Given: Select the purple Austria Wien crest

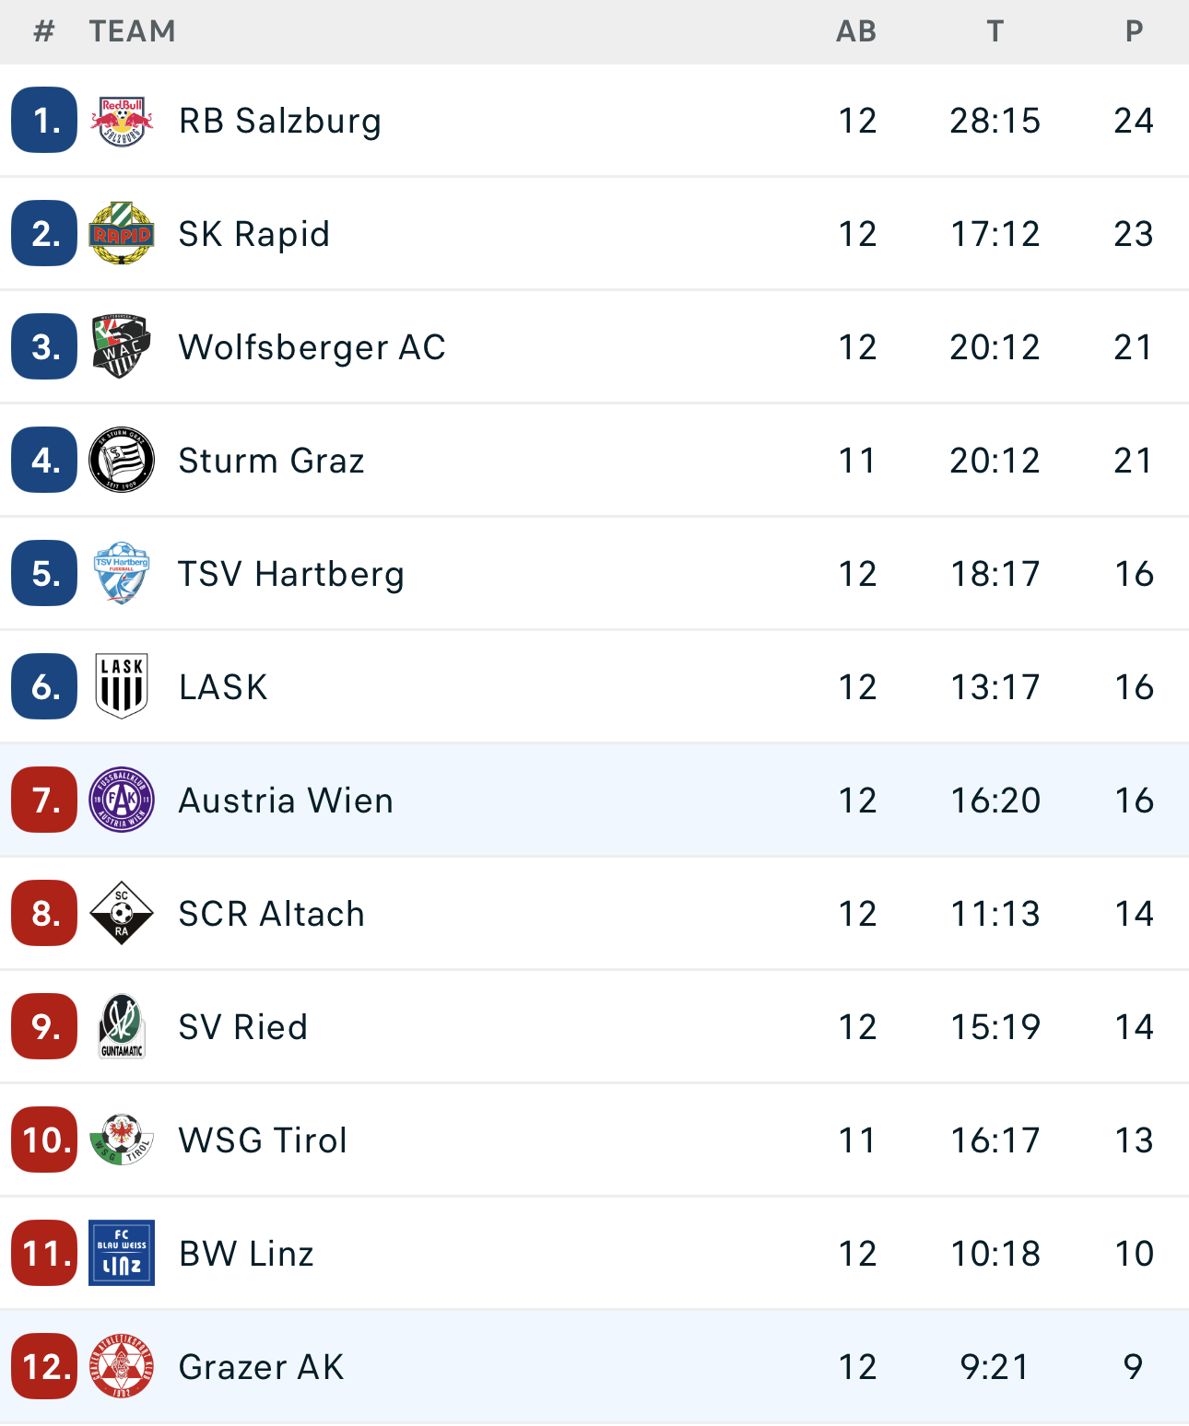Looking at the screenshot, I should (x=122, y=801).
